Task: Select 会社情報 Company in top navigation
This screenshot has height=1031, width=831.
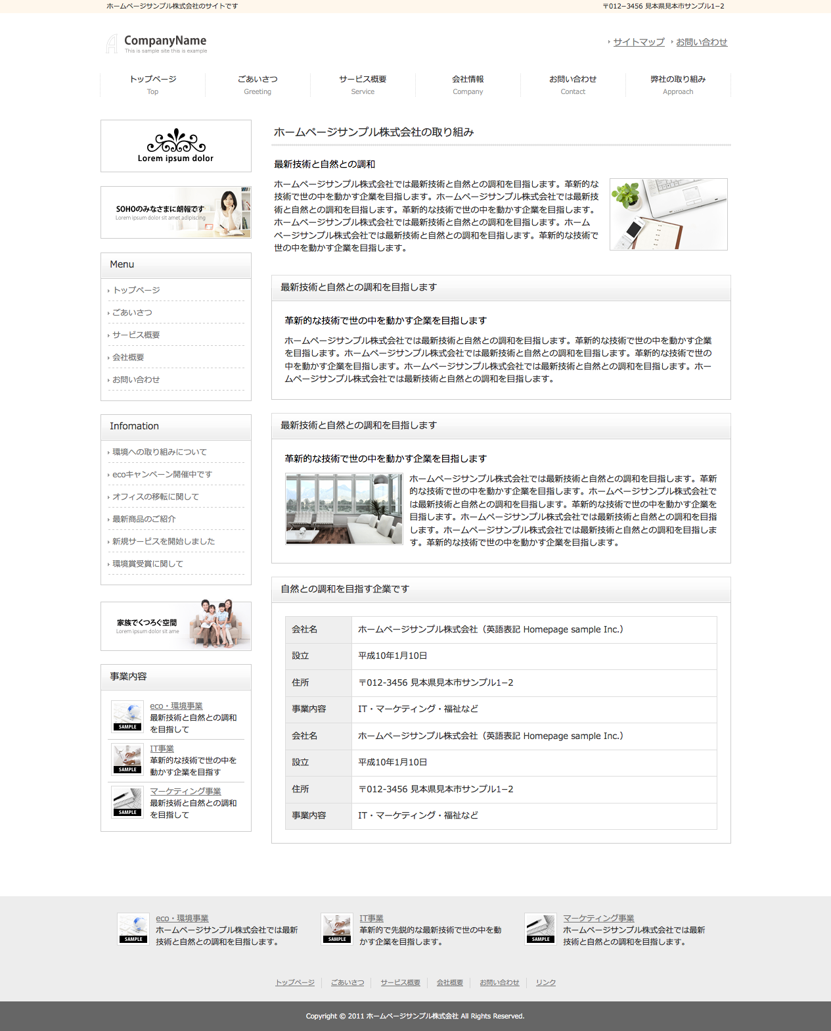Action: [x=468, y=84]
